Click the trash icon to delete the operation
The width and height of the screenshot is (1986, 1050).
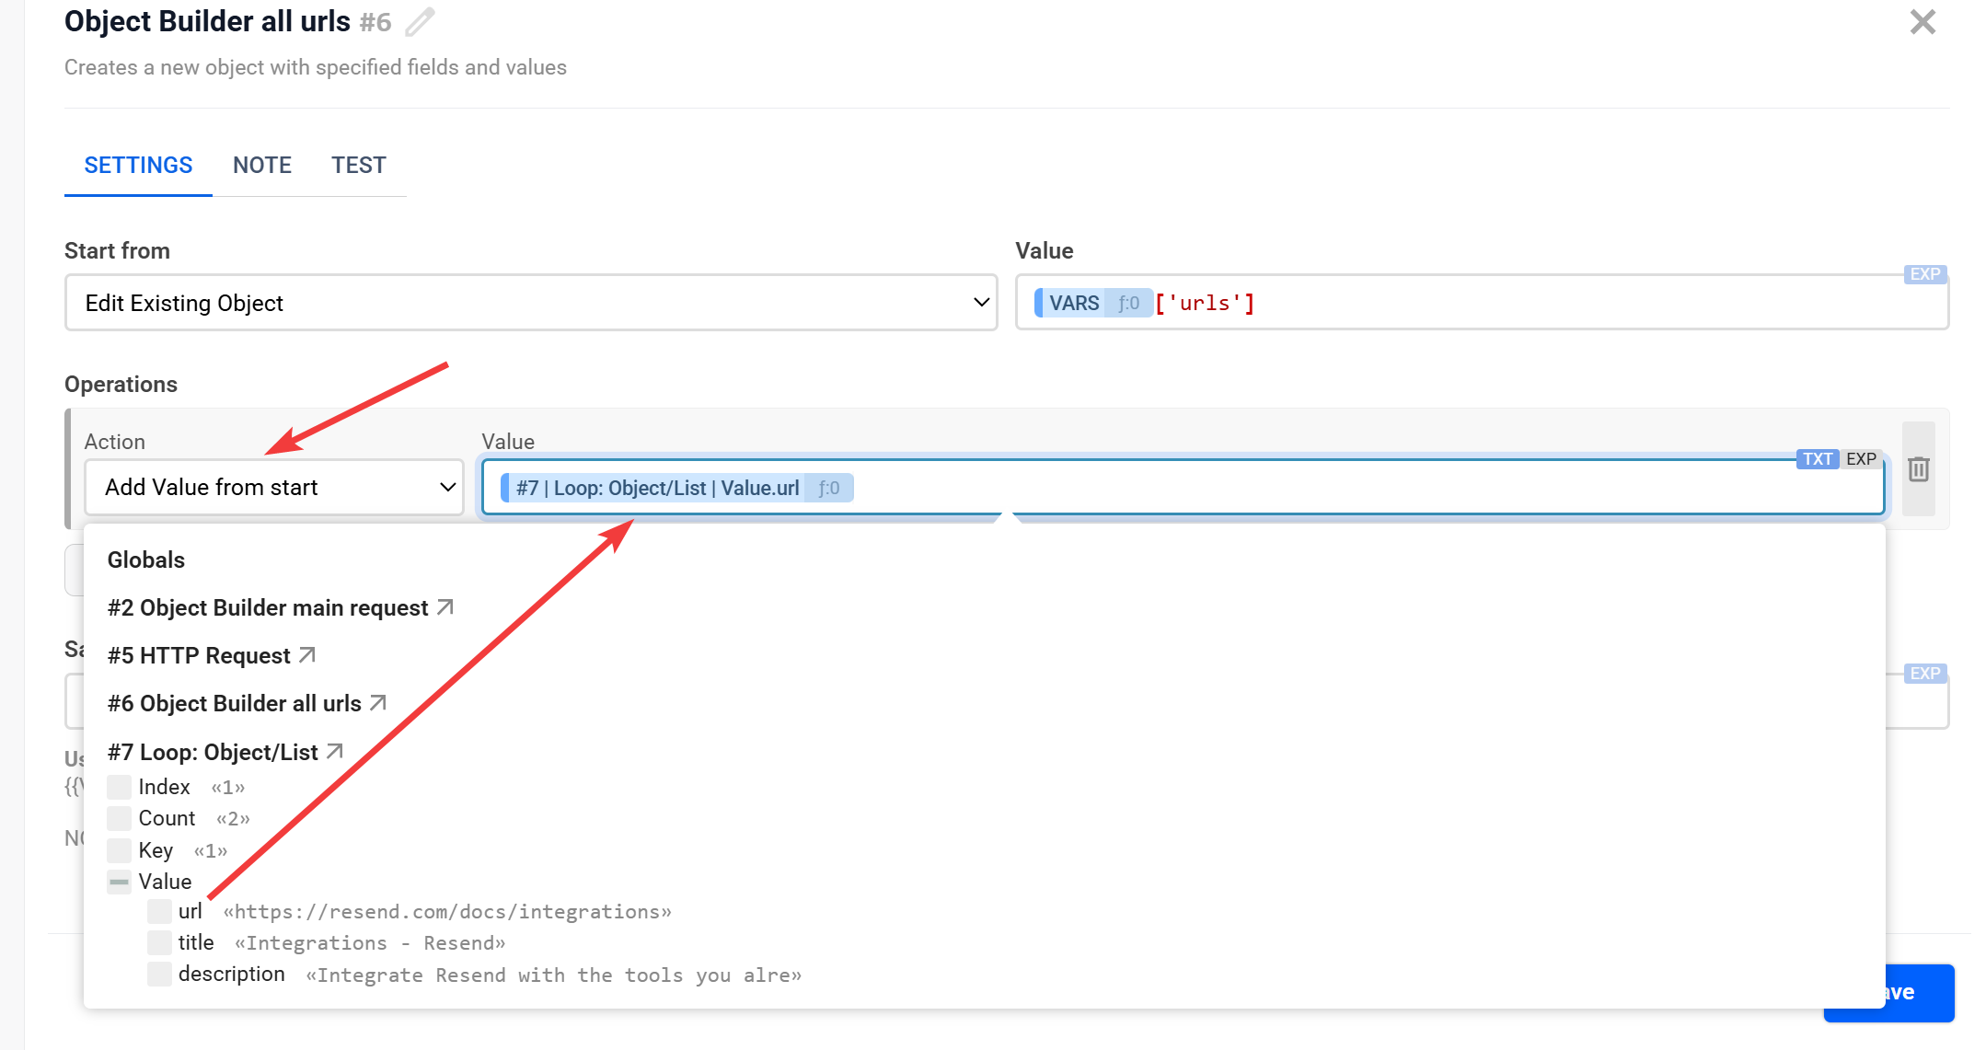[x=1919, y=469]
